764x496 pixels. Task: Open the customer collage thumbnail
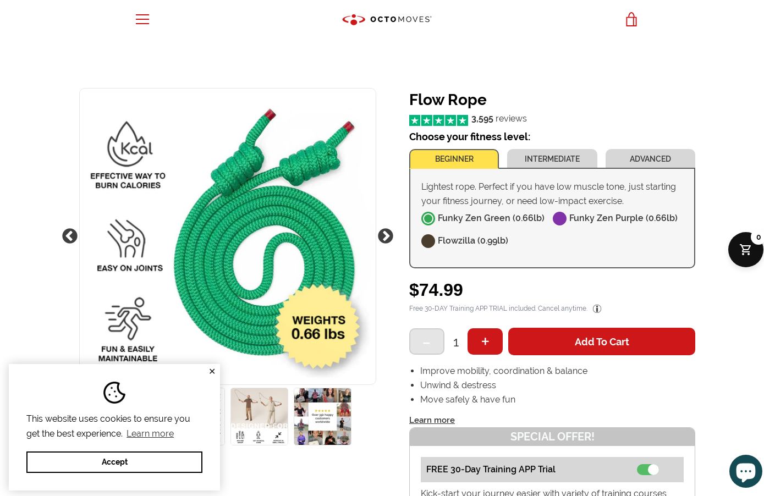pos(322,416)
